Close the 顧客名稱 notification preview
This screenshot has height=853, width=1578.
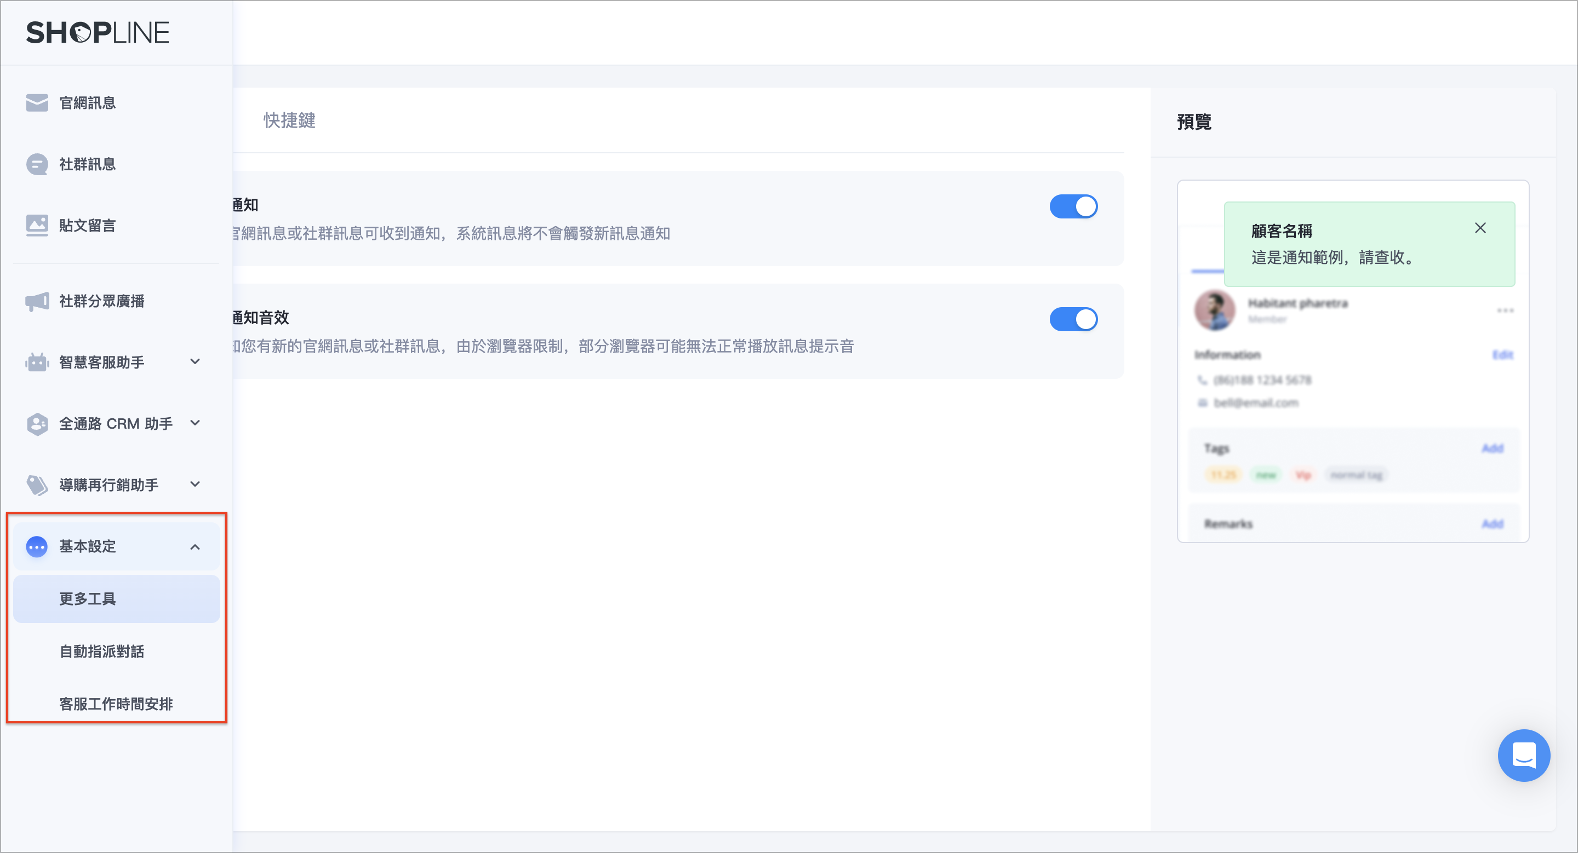point(1480,228)
